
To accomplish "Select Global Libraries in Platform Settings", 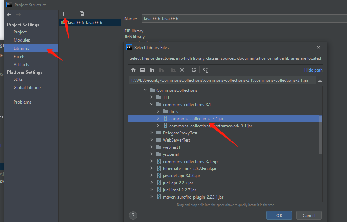I will point(28,88).
